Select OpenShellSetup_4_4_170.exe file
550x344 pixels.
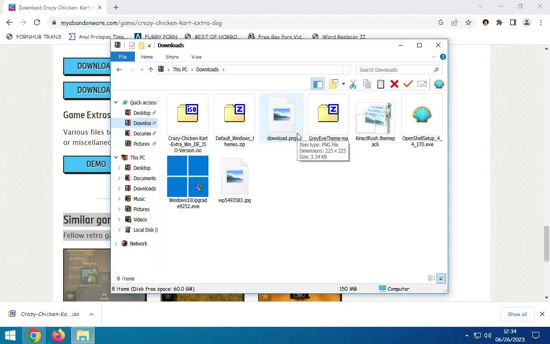pyautogui.click(x=422, y=121)
